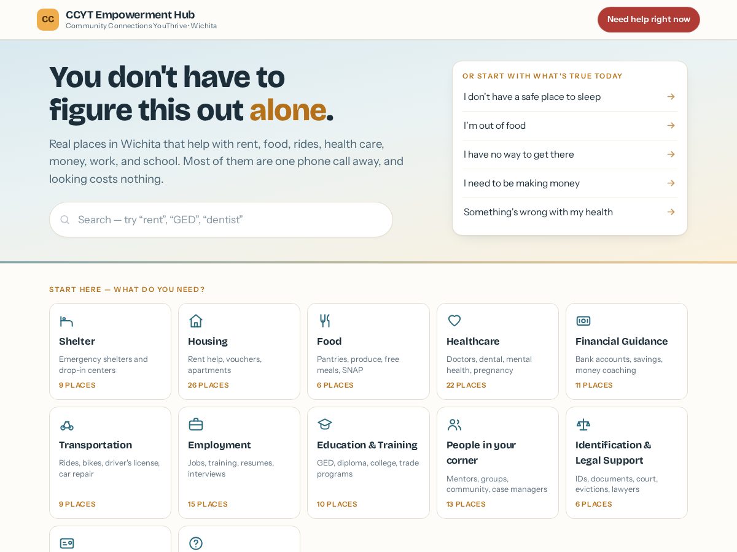Click the people icon on People in your corner
Screen dimensions: 737x552
click(454, 424)
